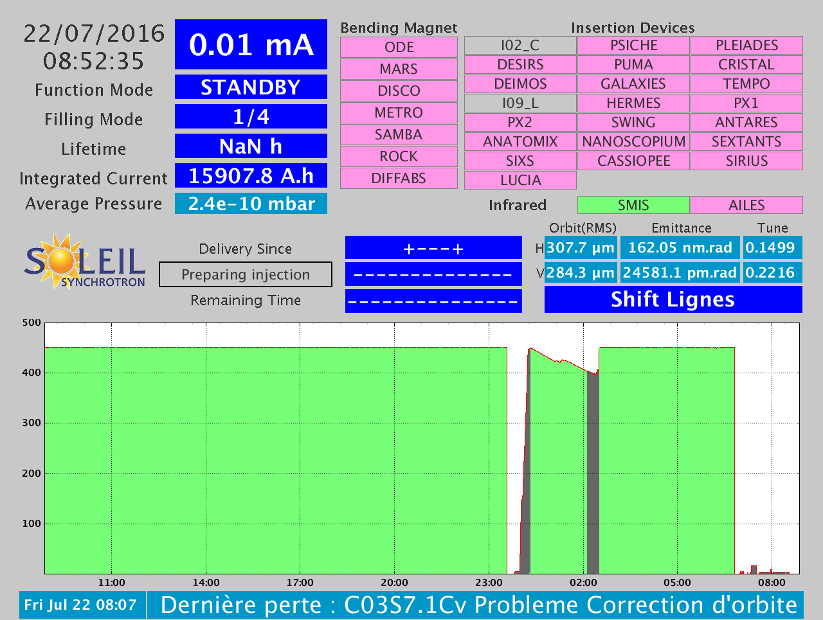The width and height of the screenshot is (823, 620).
Task: Click the 0.01 mA beam current display
Action: coord(251,44)
